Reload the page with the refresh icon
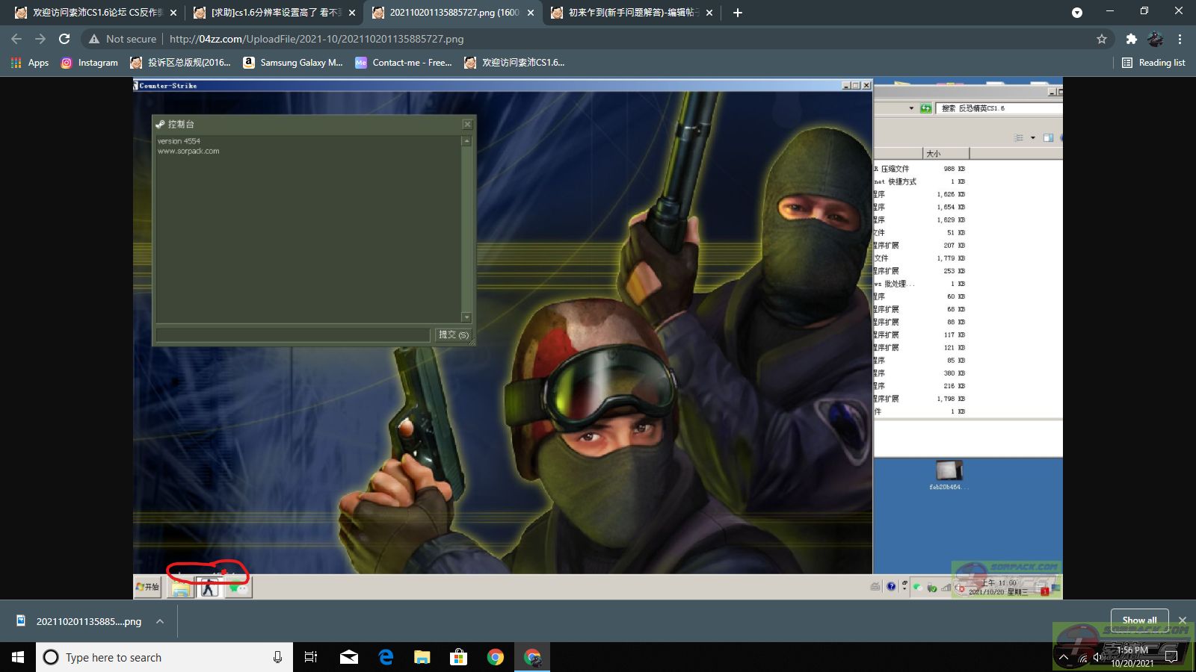Image resolution: width=1196 pixels, height=672 pixels. [64, 39]
